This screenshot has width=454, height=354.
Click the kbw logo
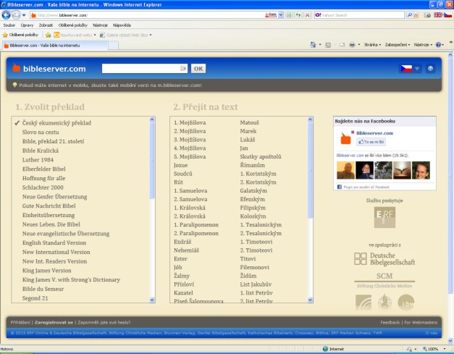(405, 303)
